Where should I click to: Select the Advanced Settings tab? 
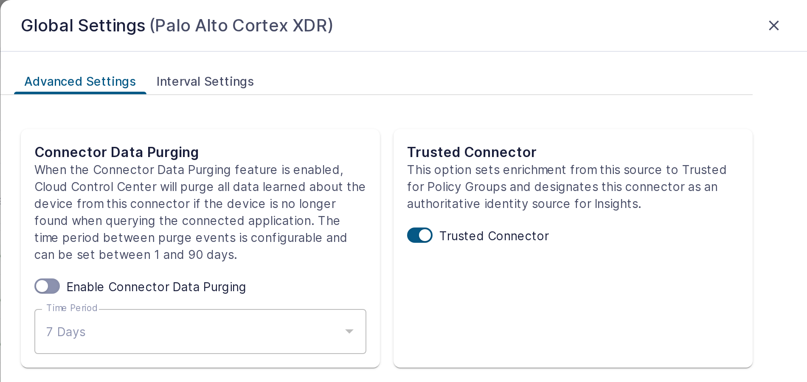(80, 81)
